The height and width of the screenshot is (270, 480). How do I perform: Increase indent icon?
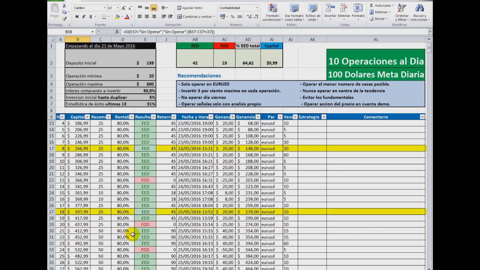pos(170,16)
